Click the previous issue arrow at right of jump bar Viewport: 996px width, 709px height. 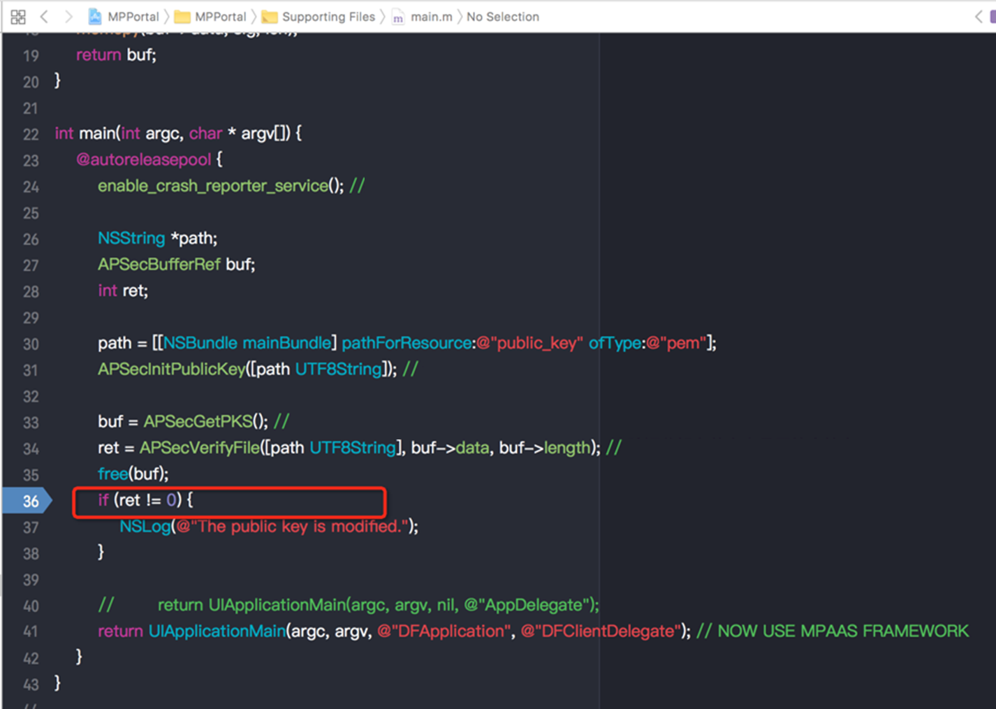(978, 17)
